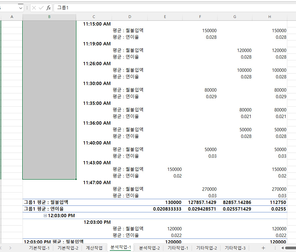Image resolution: width=296 pixels, height=252 pixels.
Task: Click the horizontal scrollbar thumb
Action: [291, 248]
